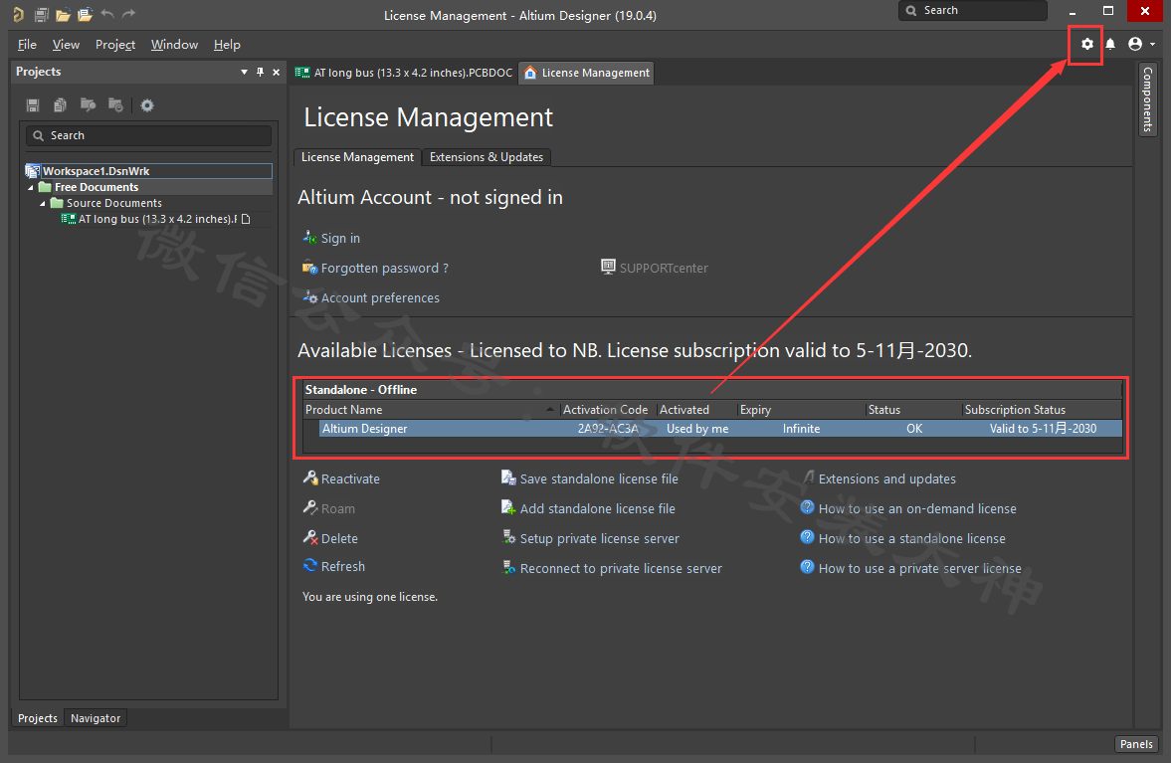
Task: Select the License Management document tab
Action: 586,73
